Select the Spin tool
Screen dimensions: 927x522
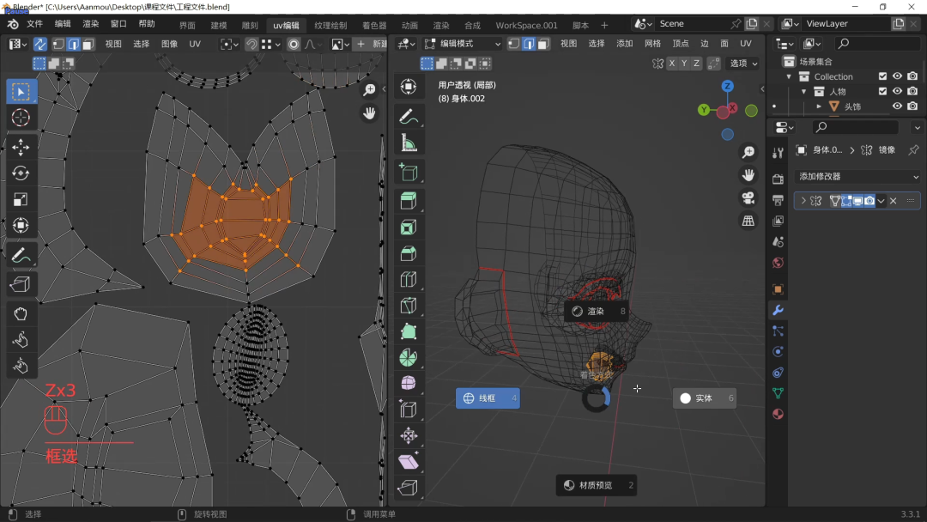409,357
